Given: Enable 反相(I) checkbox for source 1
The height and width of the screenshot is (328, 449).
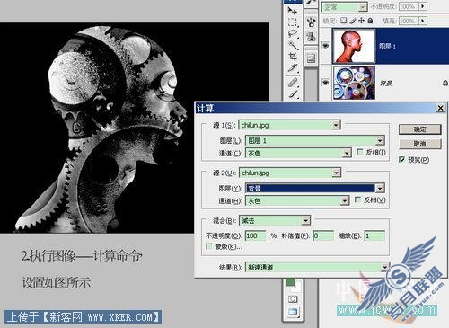Looking at the screenshot, I should (360, 152).
